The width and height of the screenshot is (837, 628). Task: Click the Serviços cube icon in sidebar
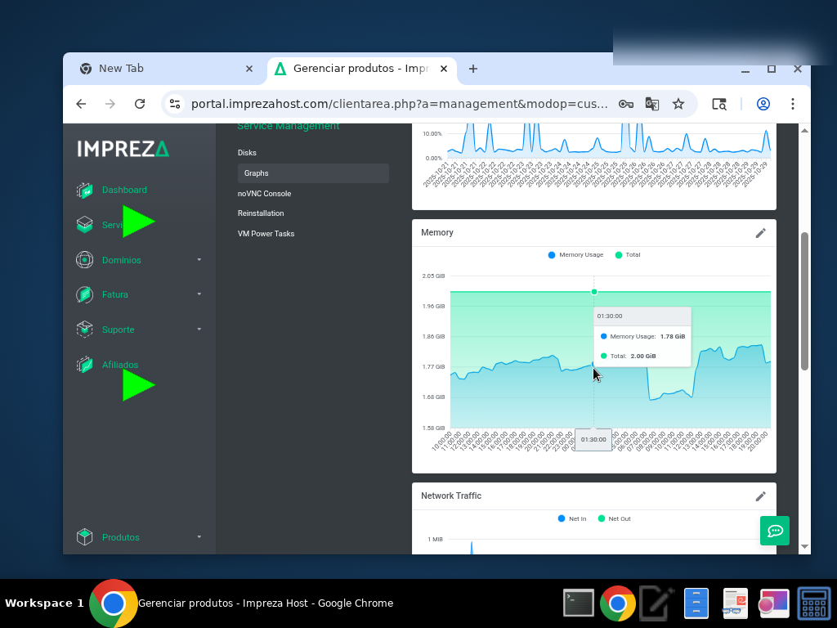(x=84, y=224)
